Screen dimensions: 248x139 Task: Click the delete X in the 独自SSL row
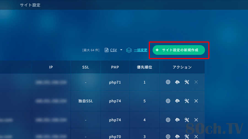pos(196,101)
